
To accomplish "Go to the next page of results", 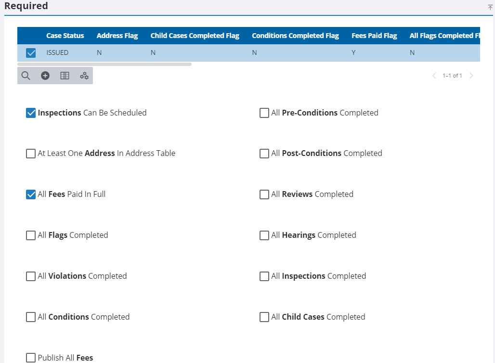I will coord(471,76).
